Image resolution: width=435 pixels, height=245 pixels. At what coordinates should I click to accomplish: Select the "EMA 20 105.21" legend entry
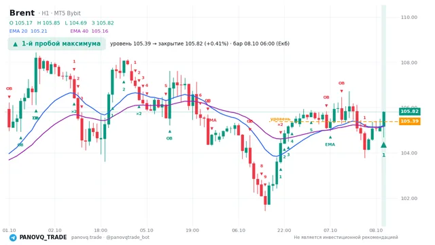click(x=29, y=31)
